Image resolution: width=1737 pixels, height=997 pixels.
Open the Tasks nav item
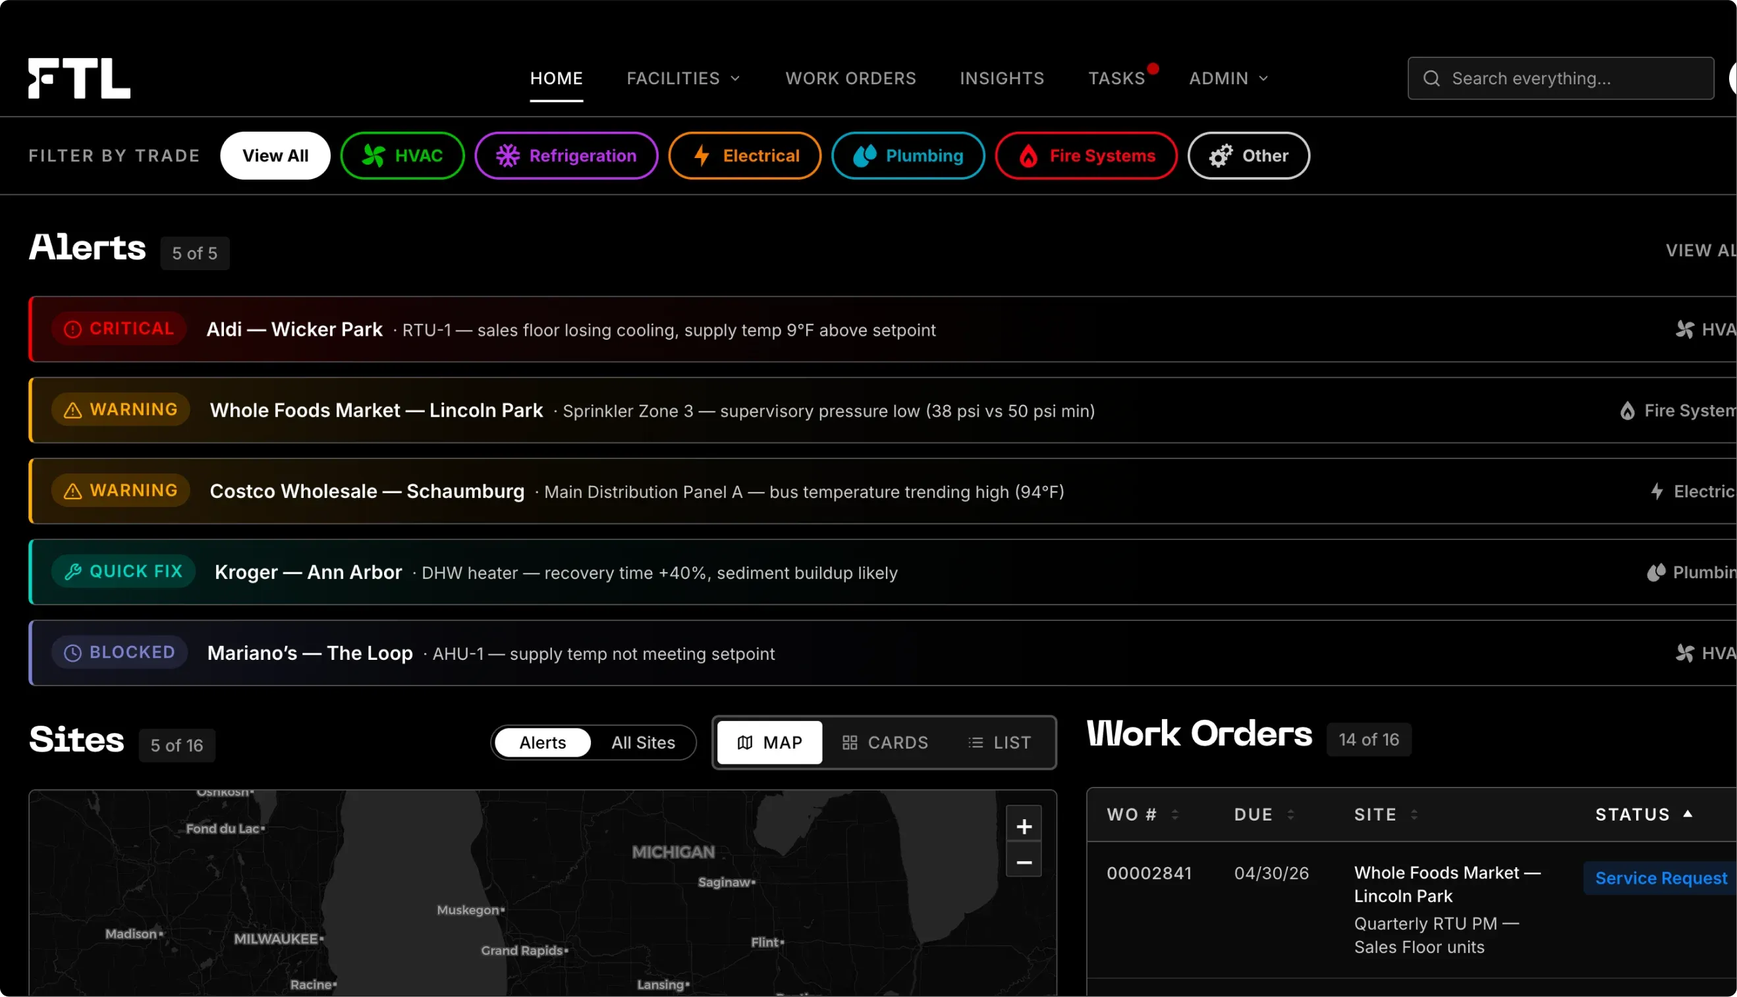1117,78
